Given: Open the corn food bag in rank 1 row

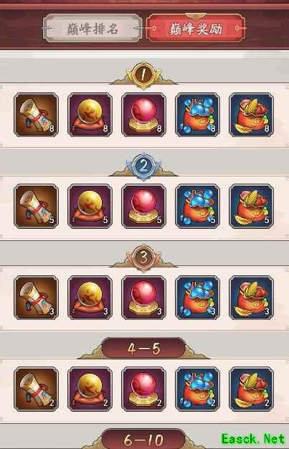Looking at the screenshot, I should [x=252, y=115].
